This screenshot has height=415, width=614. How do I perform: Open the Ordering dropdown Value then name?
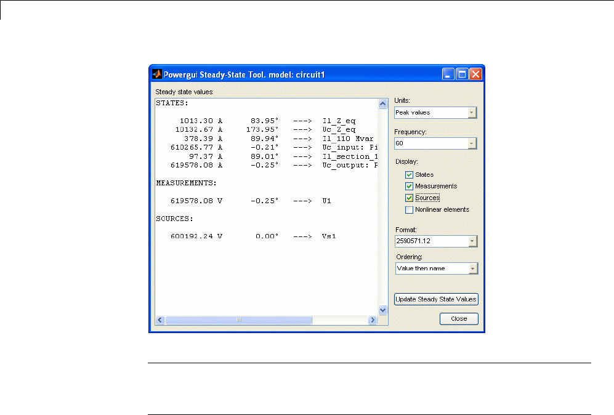(x=436, y=268)
